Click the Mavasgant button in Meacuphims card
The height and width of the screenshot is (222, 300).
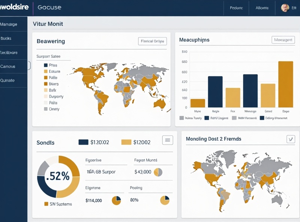click(283, 40)
